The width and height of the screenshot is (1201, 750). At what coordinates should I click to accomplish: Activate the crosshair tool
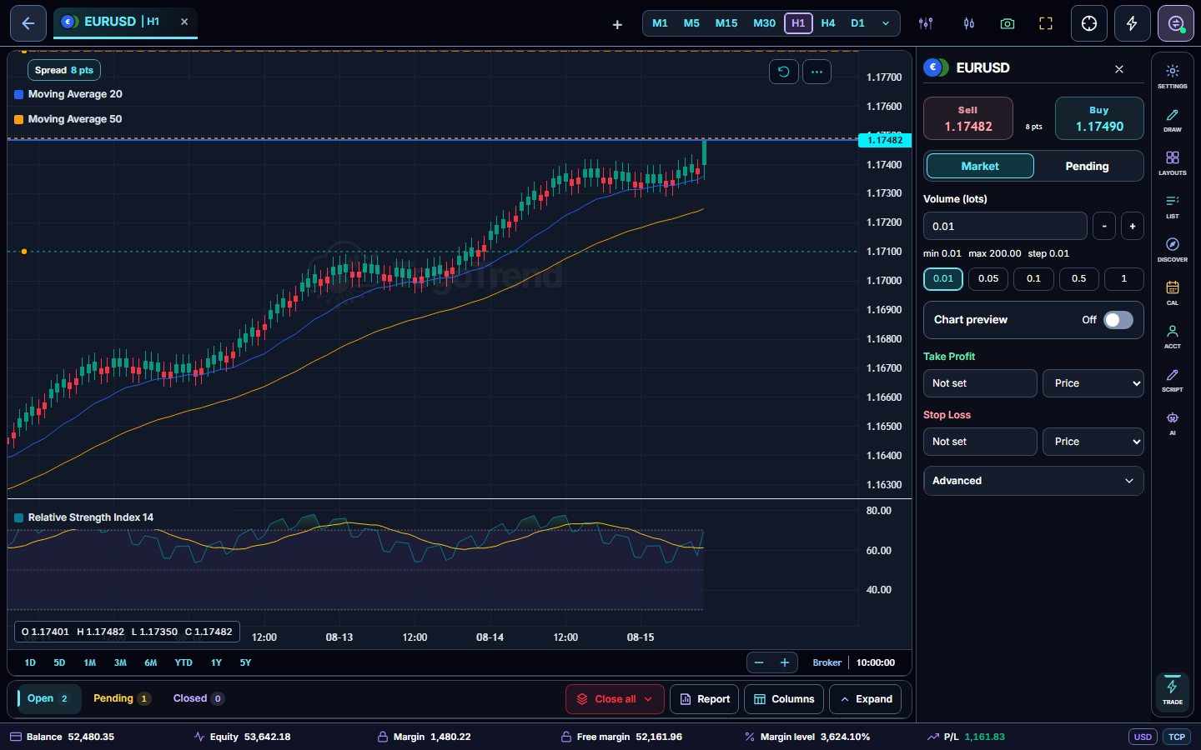pyautogui.click(x=1089, y=23)
